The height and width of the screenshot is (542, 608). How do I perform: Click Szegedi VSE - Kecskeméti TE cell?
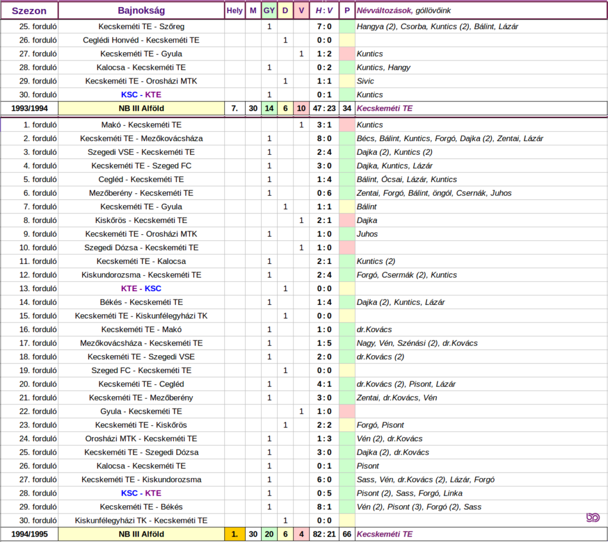[141, 152]
